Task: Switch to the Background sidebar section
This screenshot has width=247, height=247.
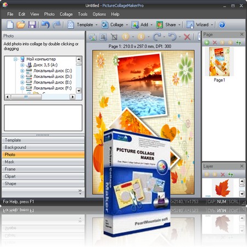Action: tap(43, 147)
